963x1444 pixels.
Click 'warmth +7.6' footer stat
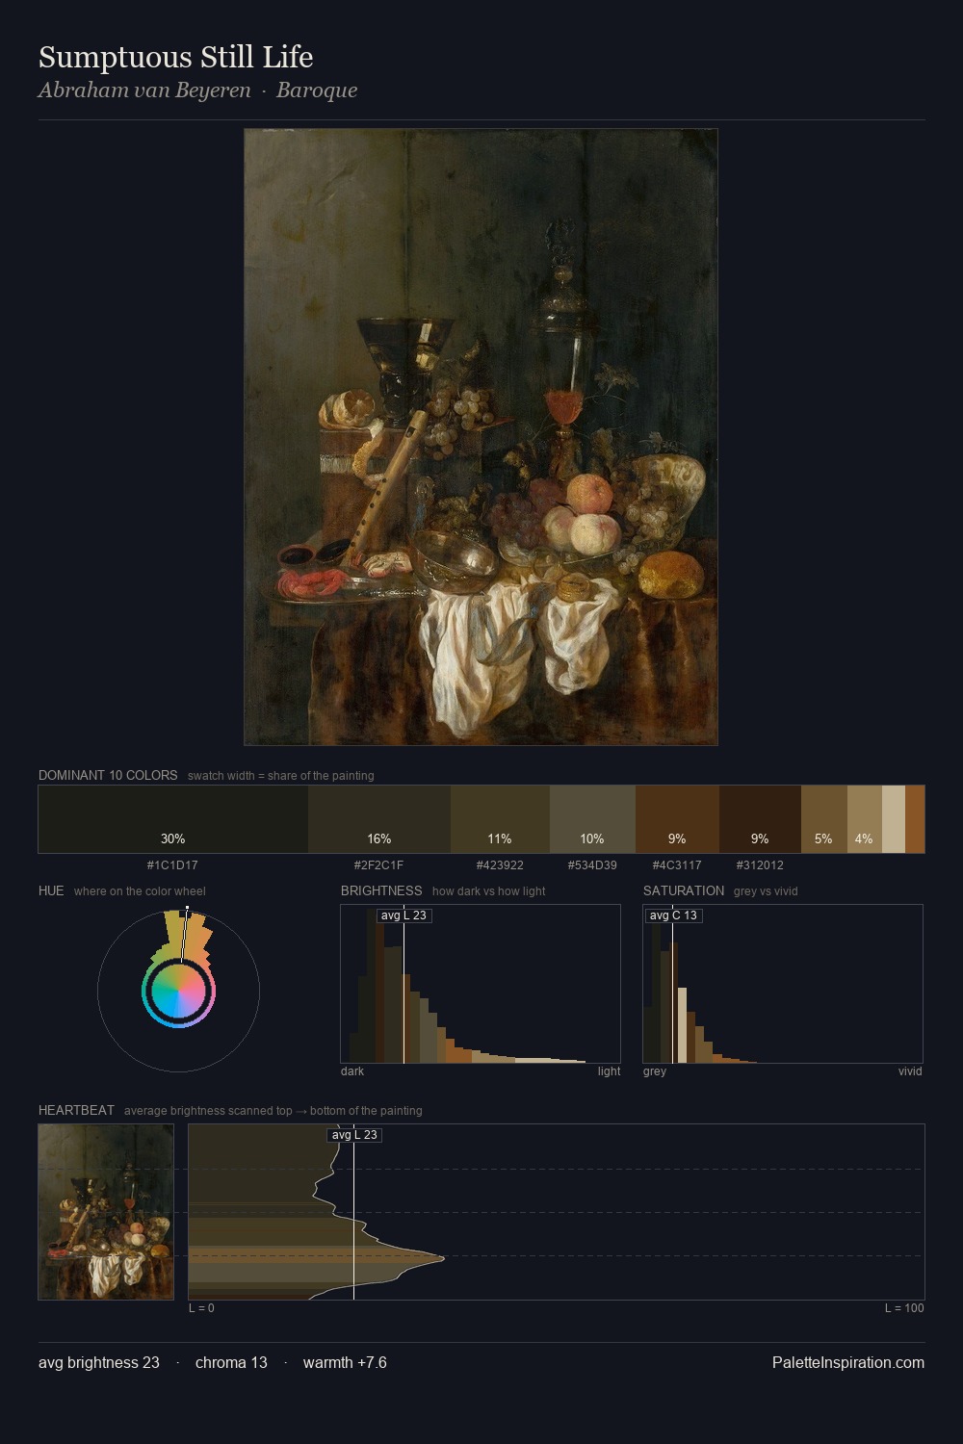point(345,1362)
